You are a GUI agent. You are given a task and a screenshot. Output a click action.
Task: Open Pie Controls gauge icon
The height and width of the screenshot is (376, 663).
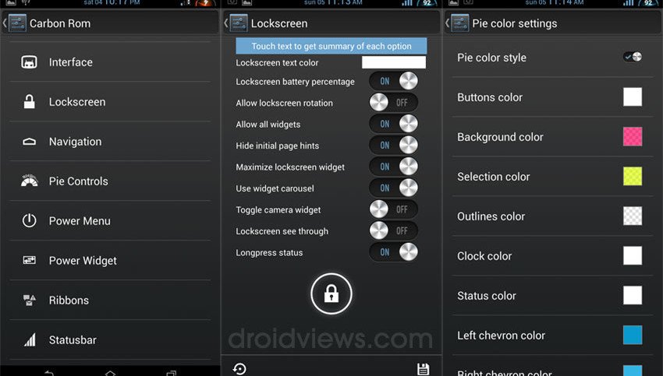point(29,181)
